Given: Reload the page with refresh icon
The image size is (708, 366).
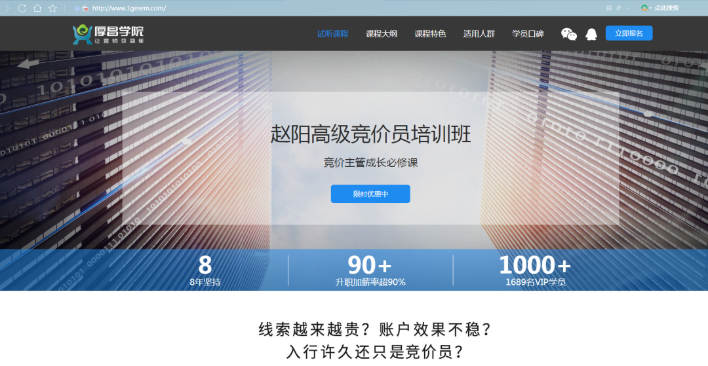Looking at the screenshot, I should (22, 8).
